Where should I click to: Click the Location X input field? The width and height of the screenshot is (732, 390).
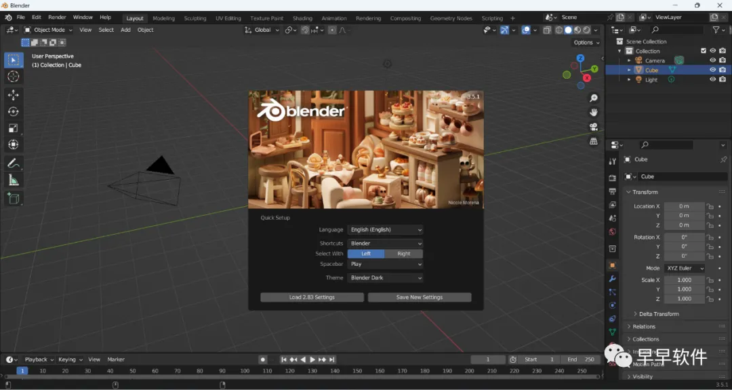pyautogui.click(x=684, y=206)
